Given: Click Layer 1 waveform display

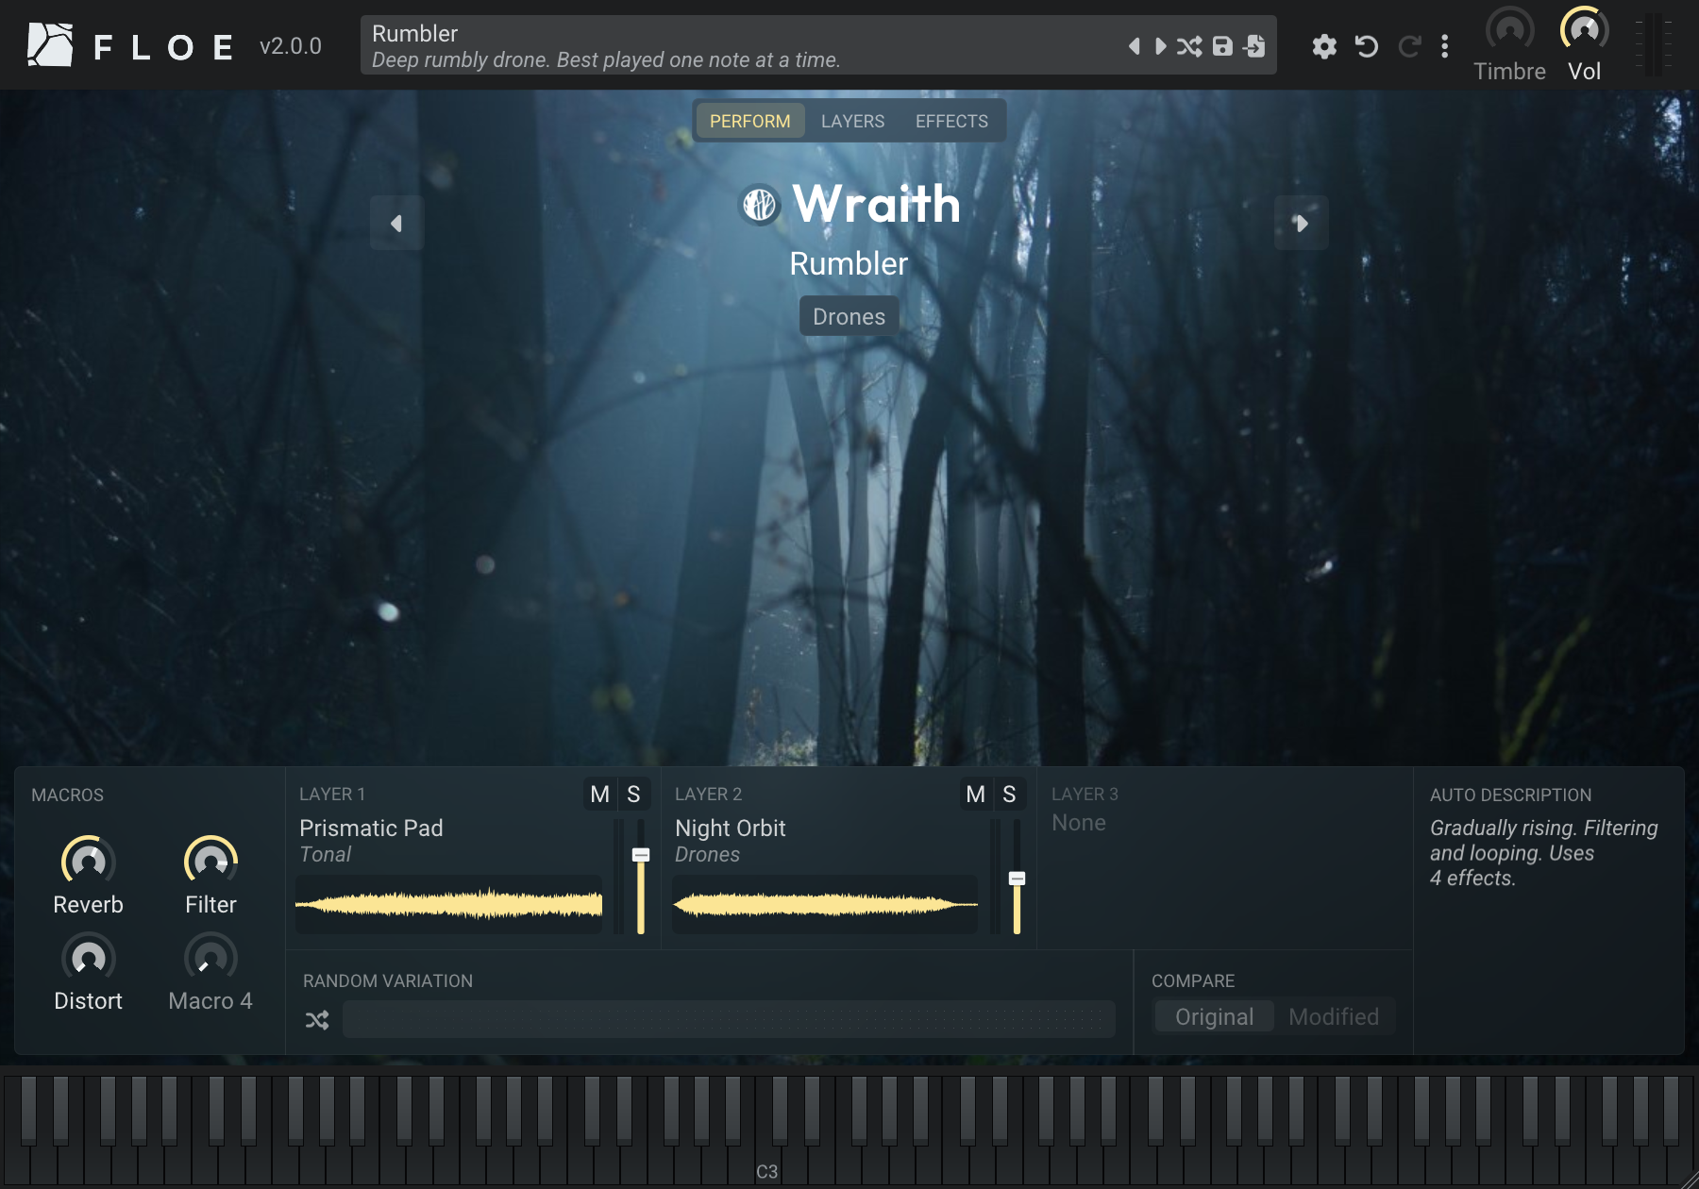Looking at the screenshot, I should pyautogui.click(x=449, y=904).
